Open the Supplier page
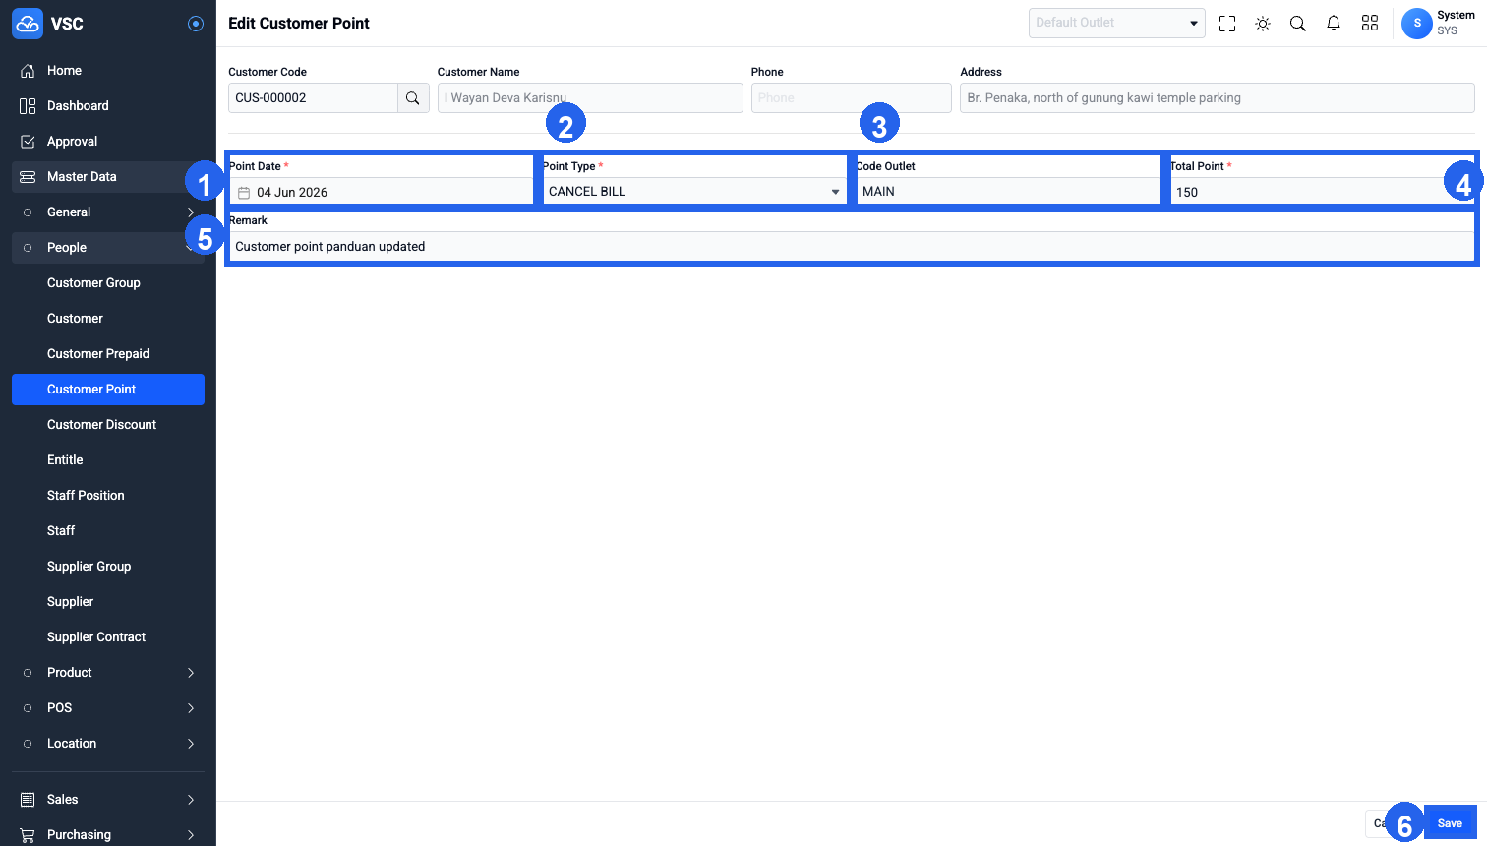The height and width of the screenshot is (846, 1487). click(108, 602)
